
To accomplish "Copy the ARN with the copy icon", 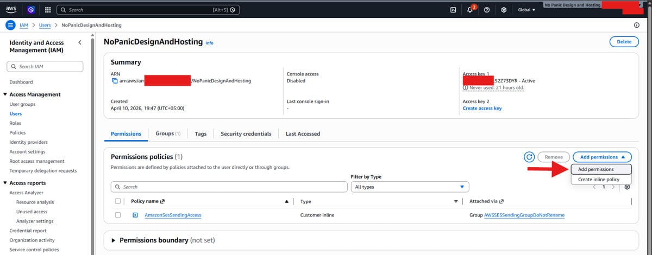I will pos(114,81).
